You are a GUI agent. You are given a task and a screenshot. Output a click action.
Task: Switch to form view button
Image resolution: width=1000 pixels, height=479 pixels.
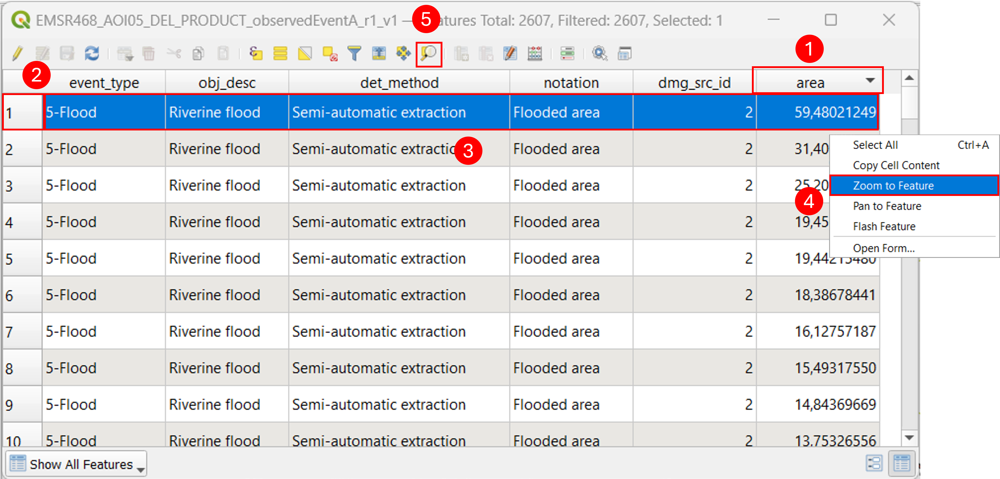coord(874,463)
